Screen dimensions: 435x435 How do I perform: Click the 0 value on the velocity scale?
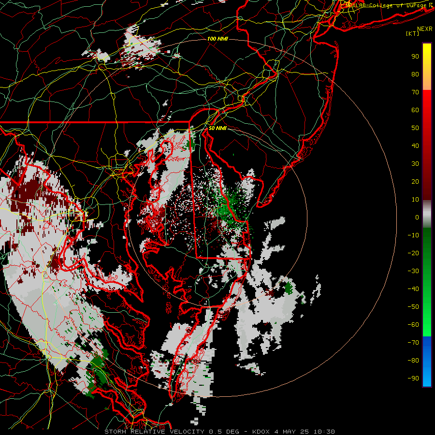tap(417, 217)
